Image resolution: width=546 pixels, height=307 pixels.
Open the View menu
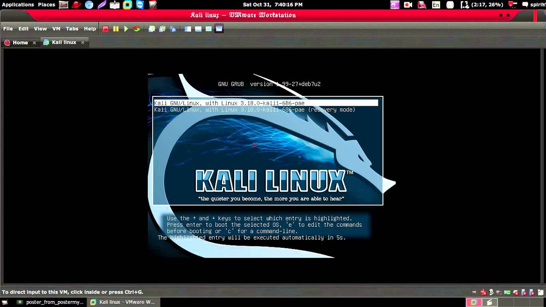click(40, 29)
